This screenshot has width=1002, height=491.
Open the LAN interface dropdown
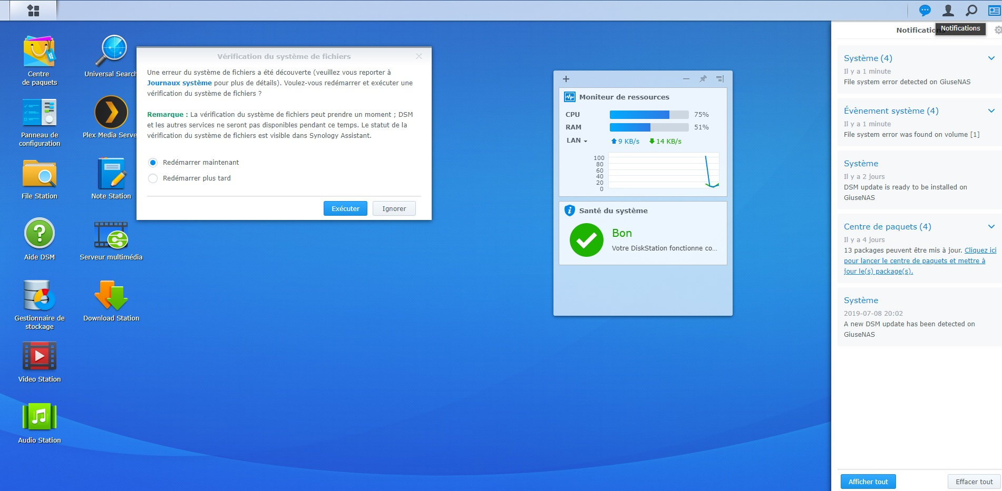(x=577, y=141)
